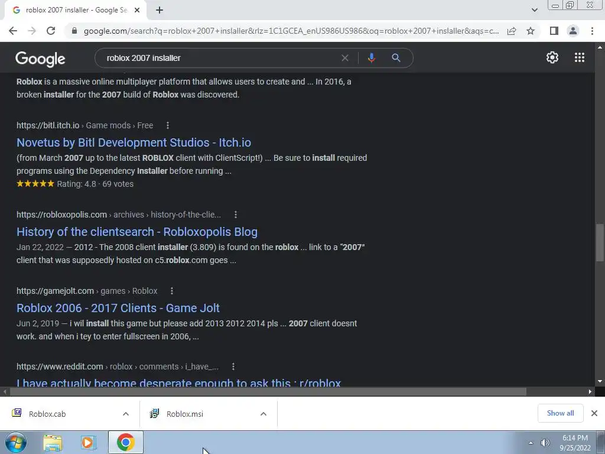
Task: Click the scroll down arrow
Action: pos(600,381)
